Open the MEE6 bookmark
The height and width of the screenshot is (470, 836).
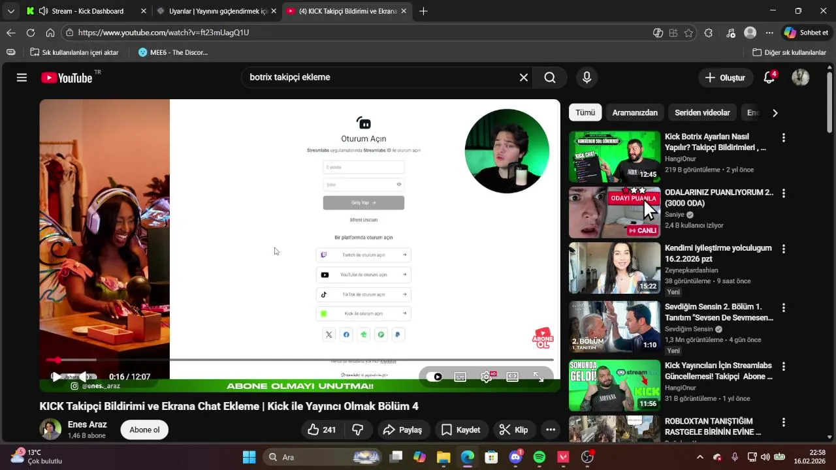(x=173, y=52)
